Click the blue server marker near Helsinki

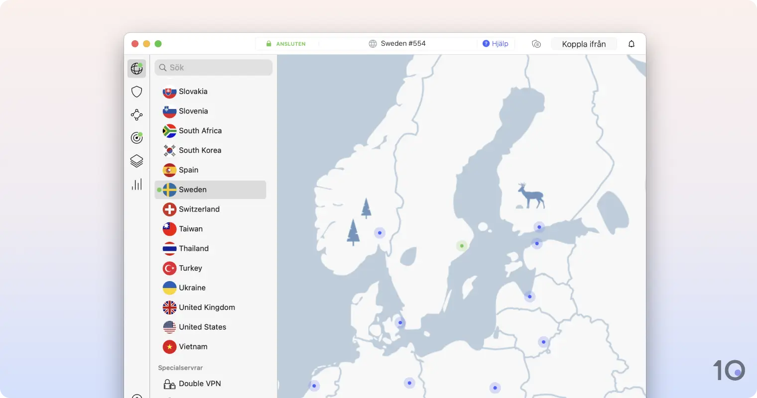(x=539, y=227)
